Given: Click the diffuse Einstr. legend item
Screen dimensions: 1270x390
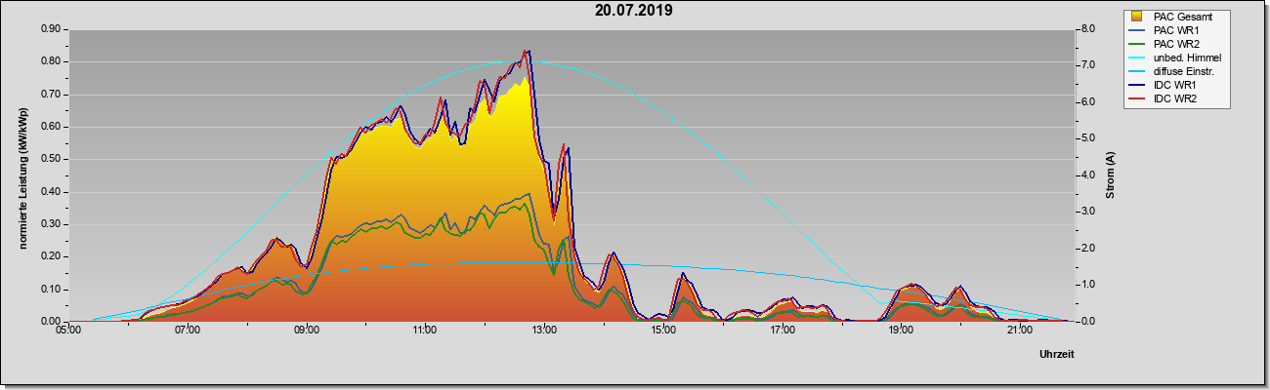Looking at the screenshot, I should pyautogui.click(x=1174, y=72).
